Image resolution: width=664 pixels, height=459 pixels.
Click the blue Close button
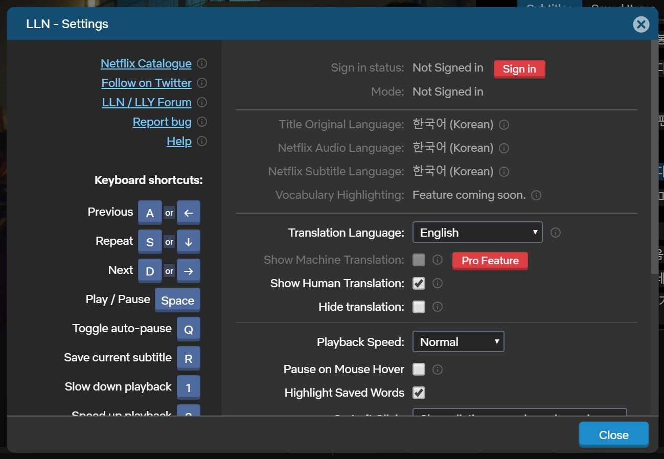point(613,435)
